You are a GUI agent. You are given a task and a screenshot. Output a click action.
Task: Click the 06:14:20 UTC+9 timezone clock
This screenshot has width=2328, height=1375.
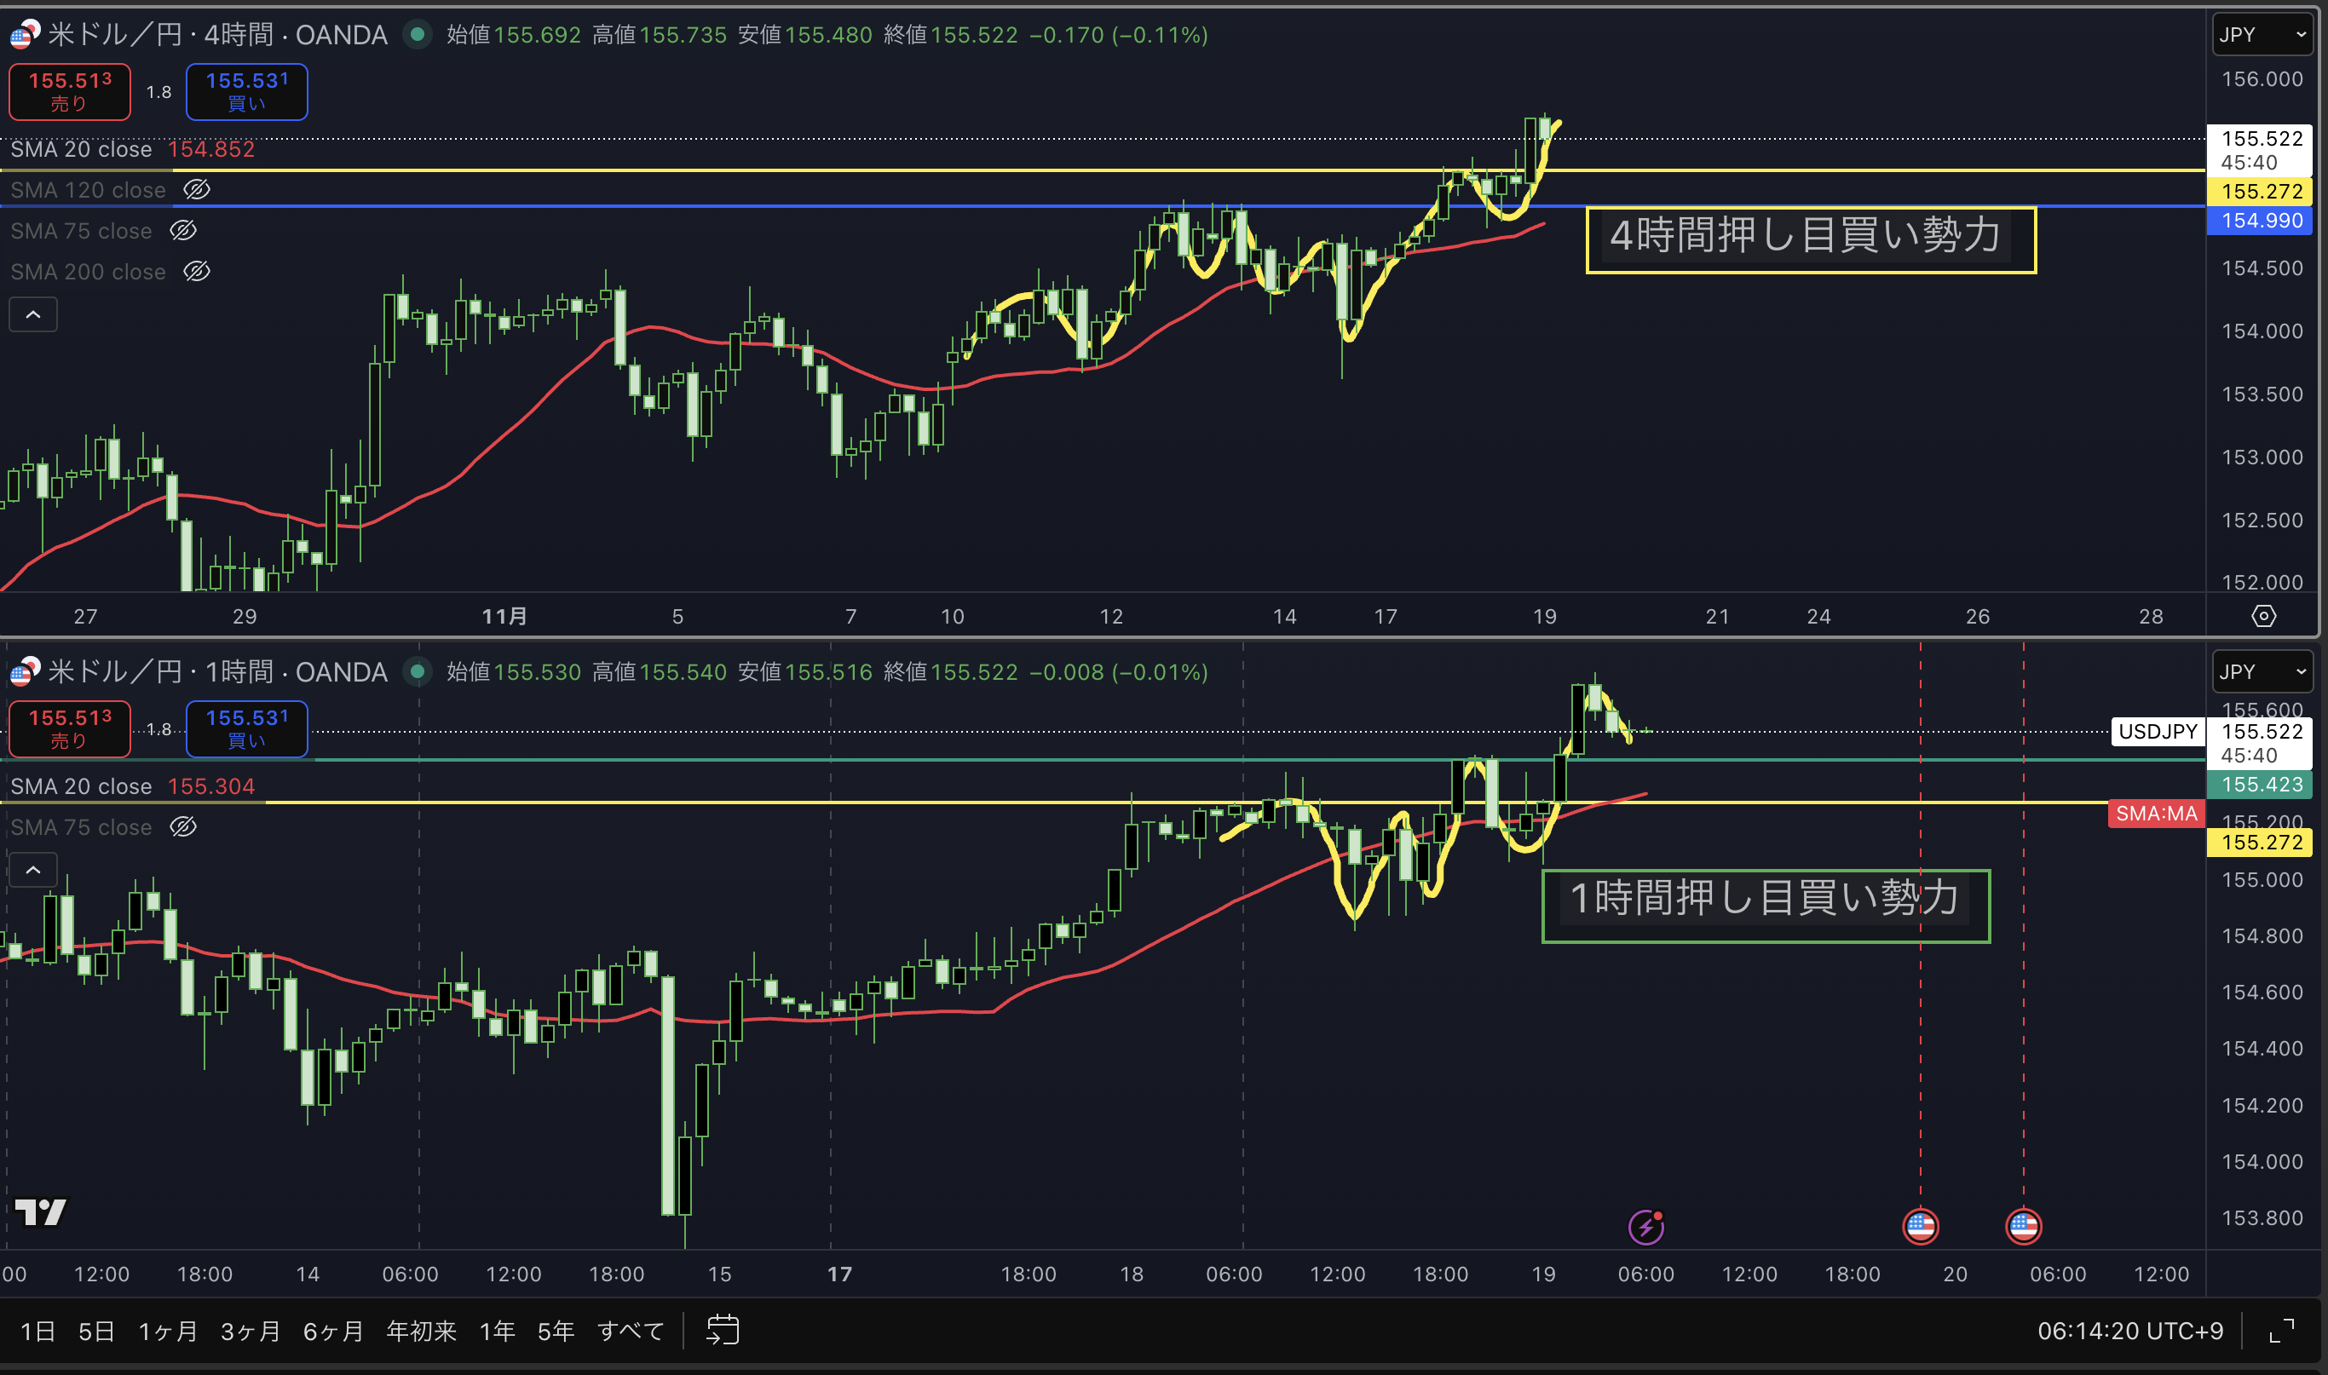(2129, 1332)
